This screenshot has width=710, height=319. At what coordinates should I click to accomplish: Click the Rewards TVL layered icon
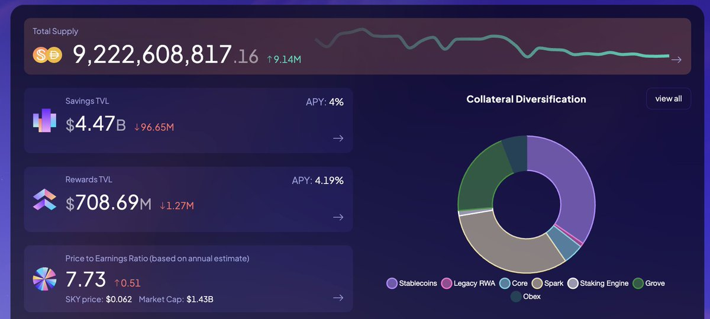pyautogui.click(x=44, y=200)
